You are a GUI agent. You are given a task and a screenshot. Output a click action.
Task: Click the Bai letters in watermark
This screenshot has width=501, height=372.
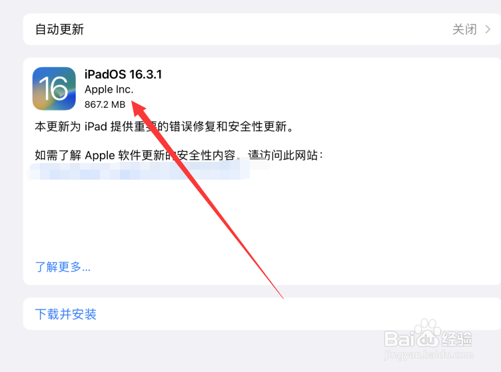[x=399, y=339]
